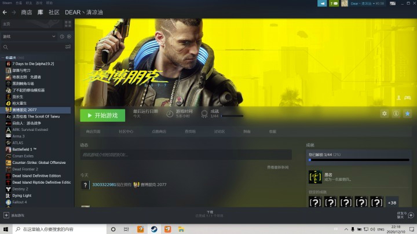
Task: Open 查看最新新闻 latest news link
Action: [x=277, y=167]
